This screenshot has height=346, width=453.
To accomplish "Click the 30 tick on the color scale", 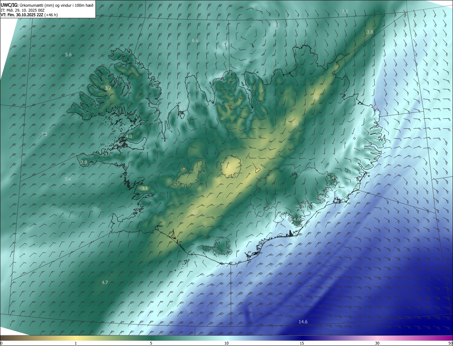I will pos(377,343).
